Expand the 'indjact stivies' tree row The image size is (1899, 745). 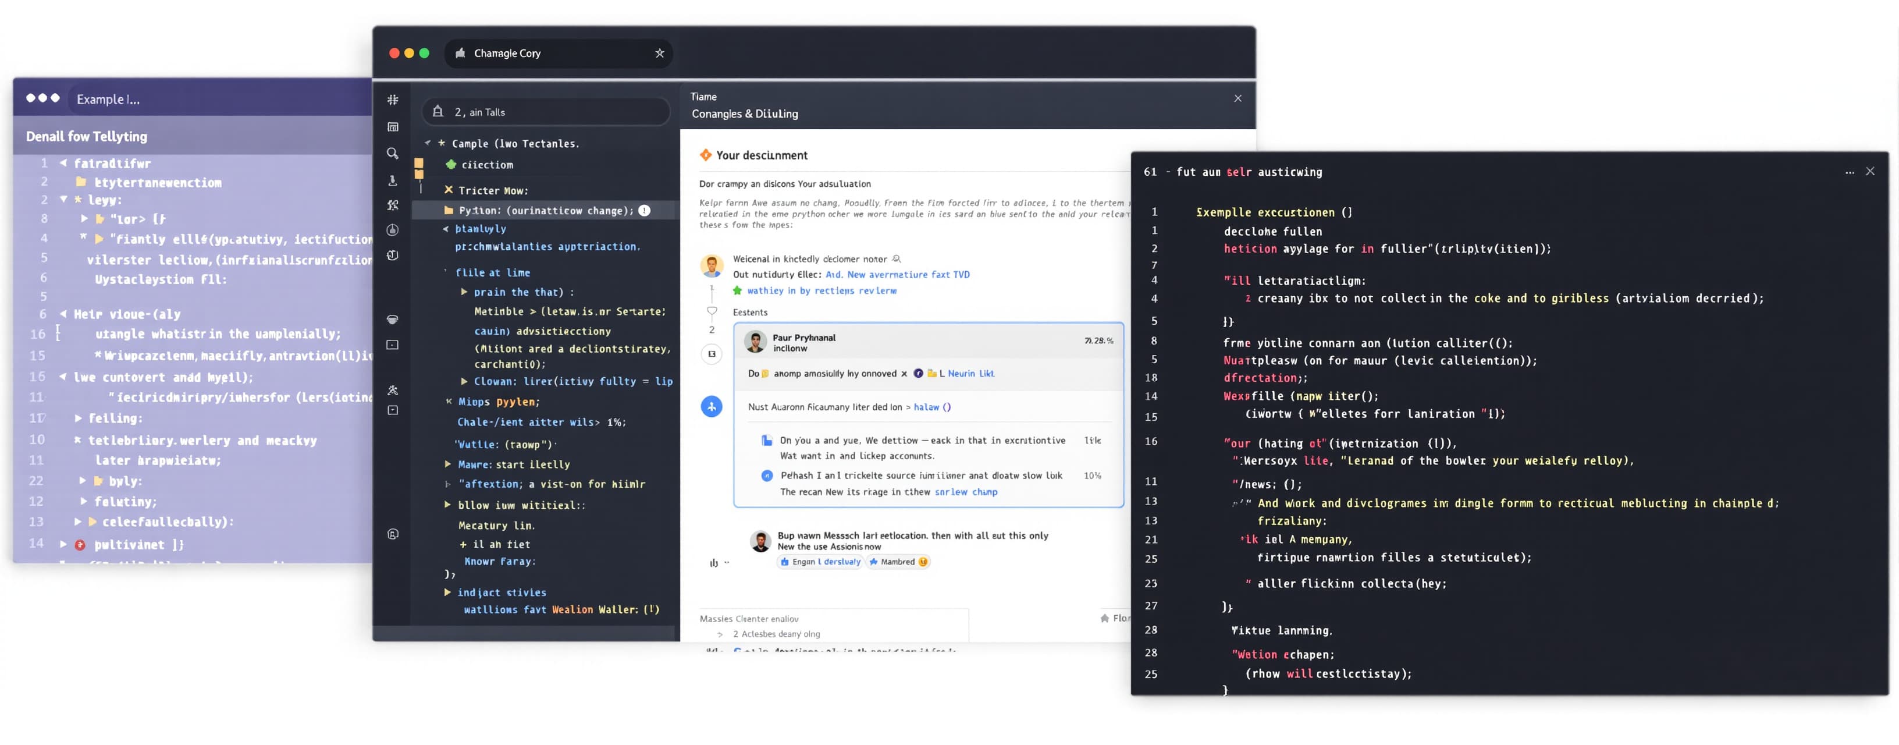(447, 591)
